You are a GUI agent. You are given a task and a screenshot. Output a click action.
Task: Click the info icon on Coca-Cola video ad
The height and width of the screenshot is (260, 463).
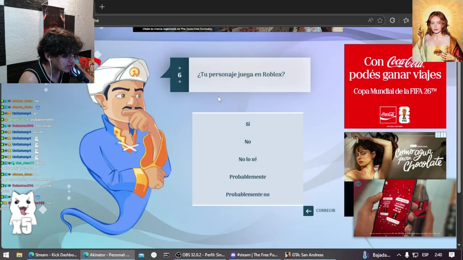pos(358,184)
